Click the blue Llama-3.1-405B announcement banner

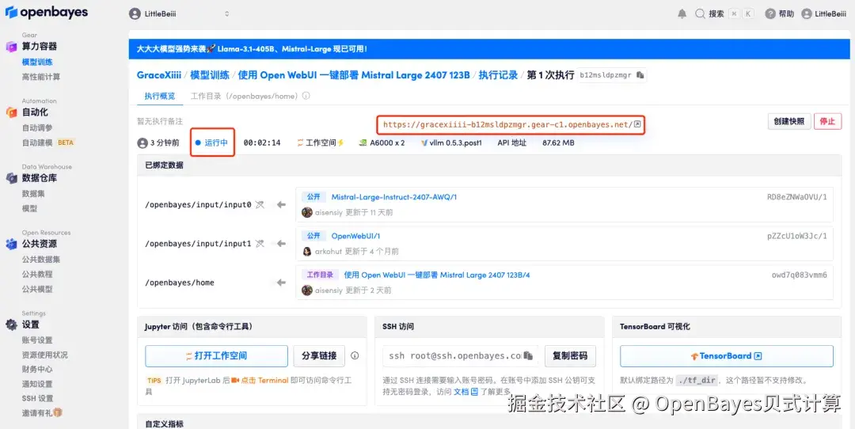point(489,48)
